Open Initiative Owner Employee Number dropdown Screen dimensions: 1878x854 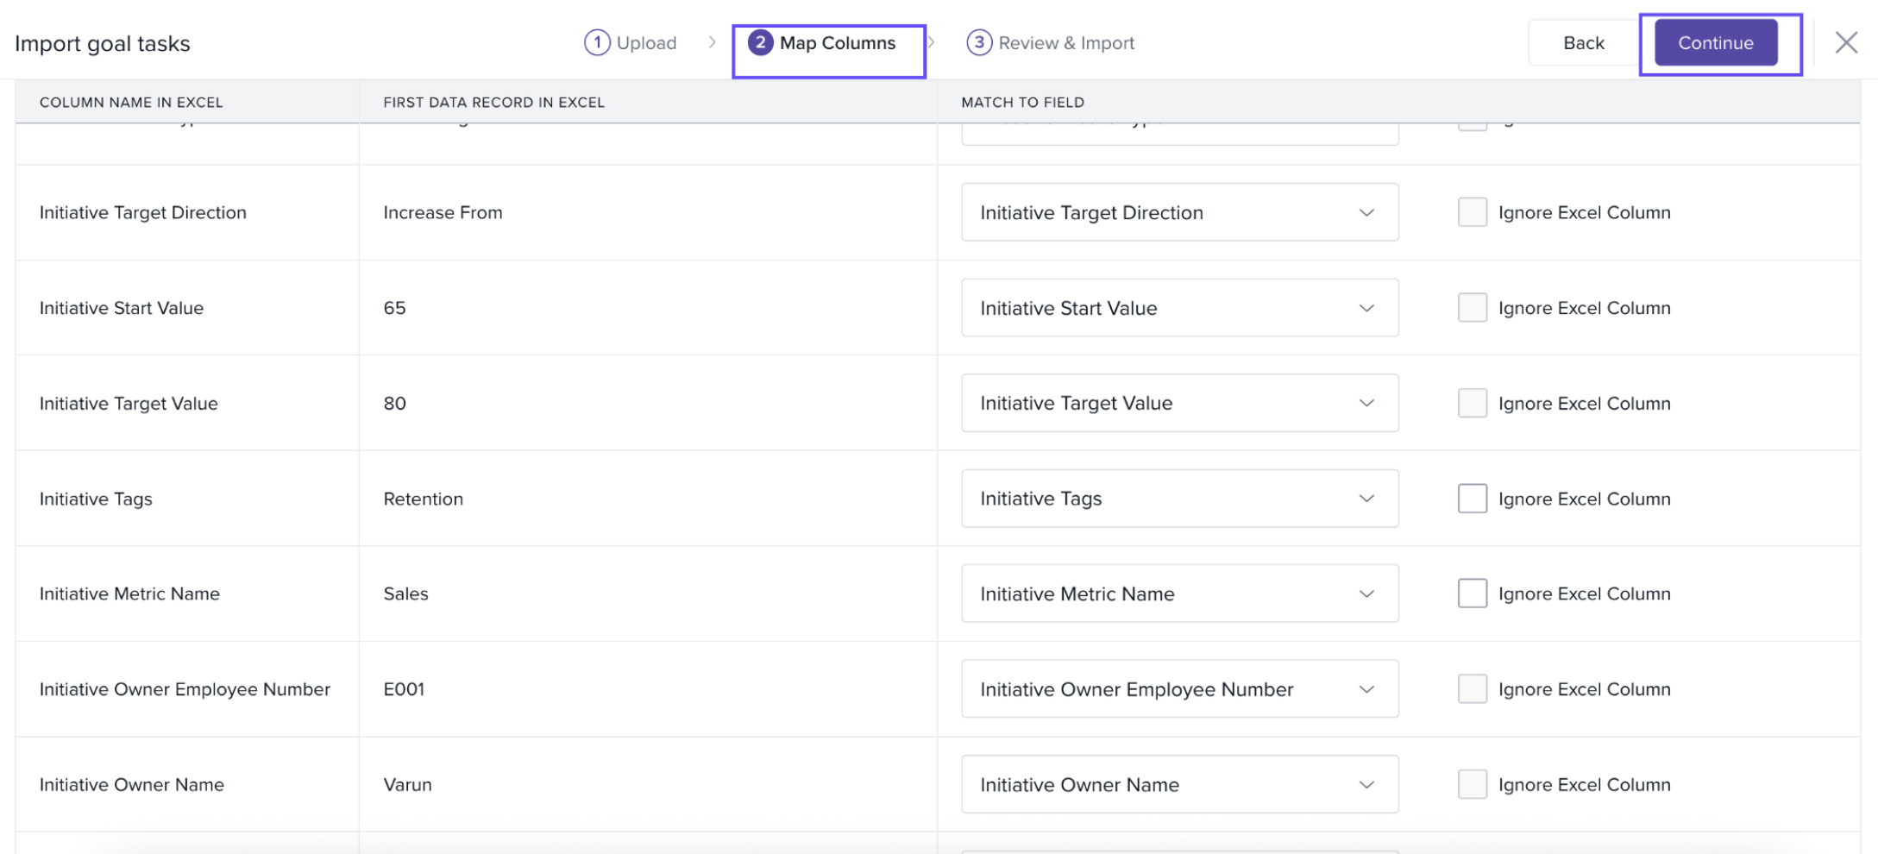1179,689
